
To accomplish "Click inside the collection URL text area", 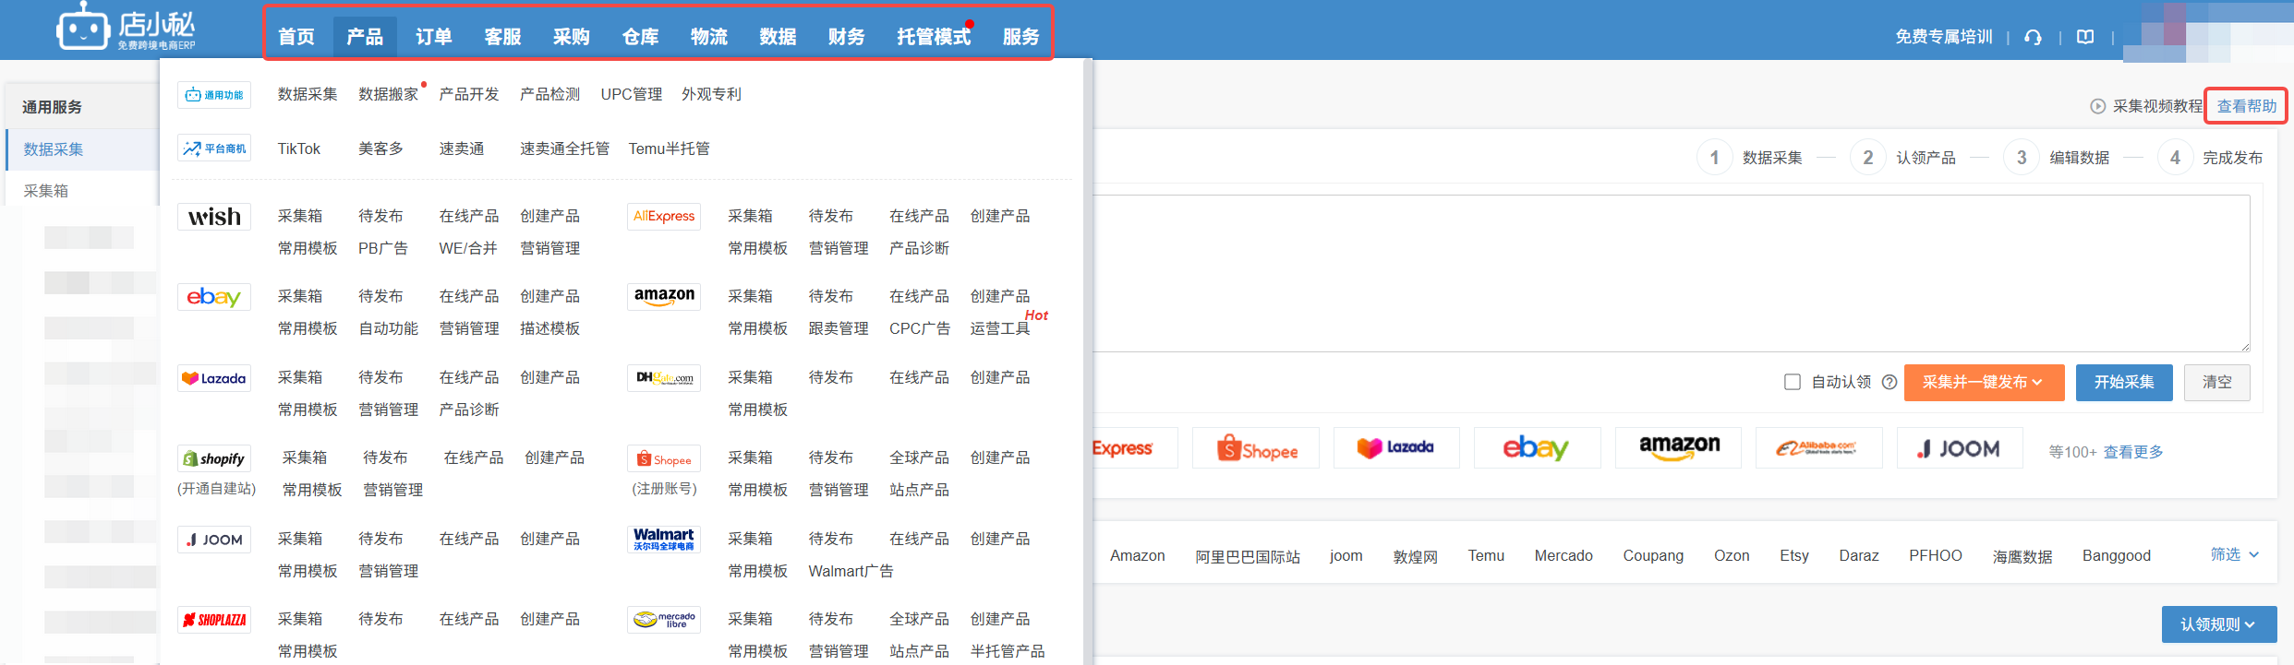I will pos(1672,273).
